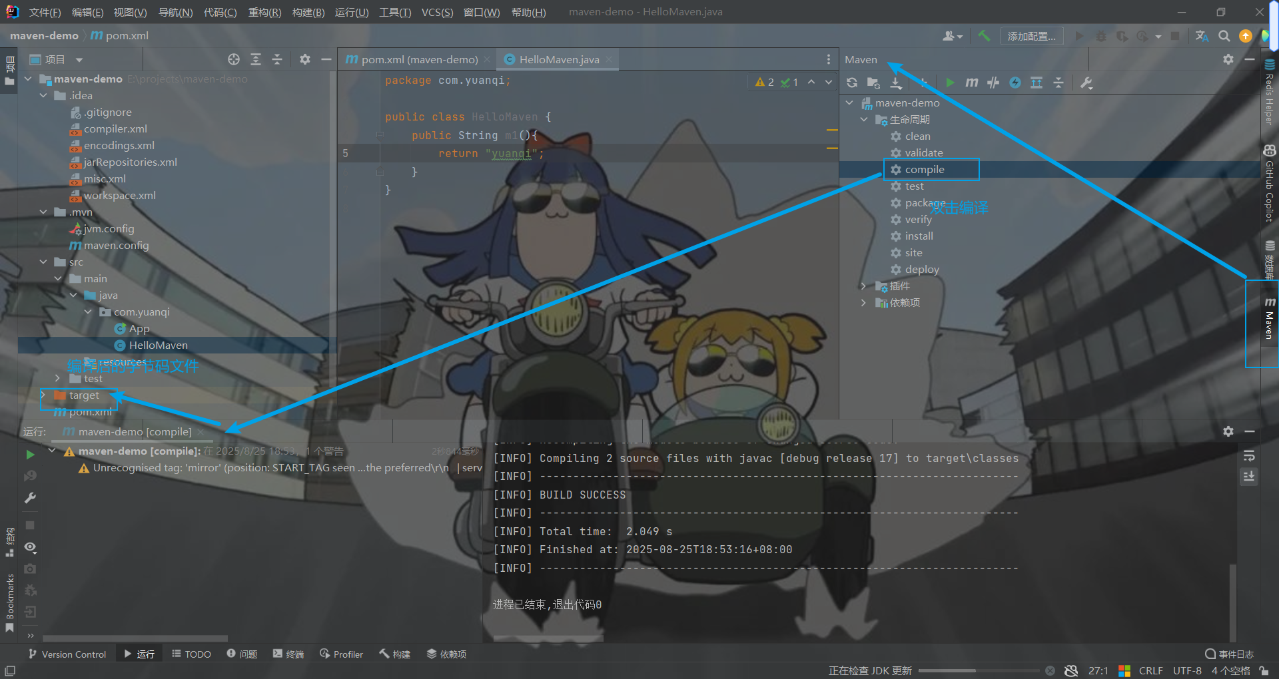Viewport: 1279px width, 679px height.
Task: Select App class in project tree
Action: pyautogui.click(x=132, y=328)
